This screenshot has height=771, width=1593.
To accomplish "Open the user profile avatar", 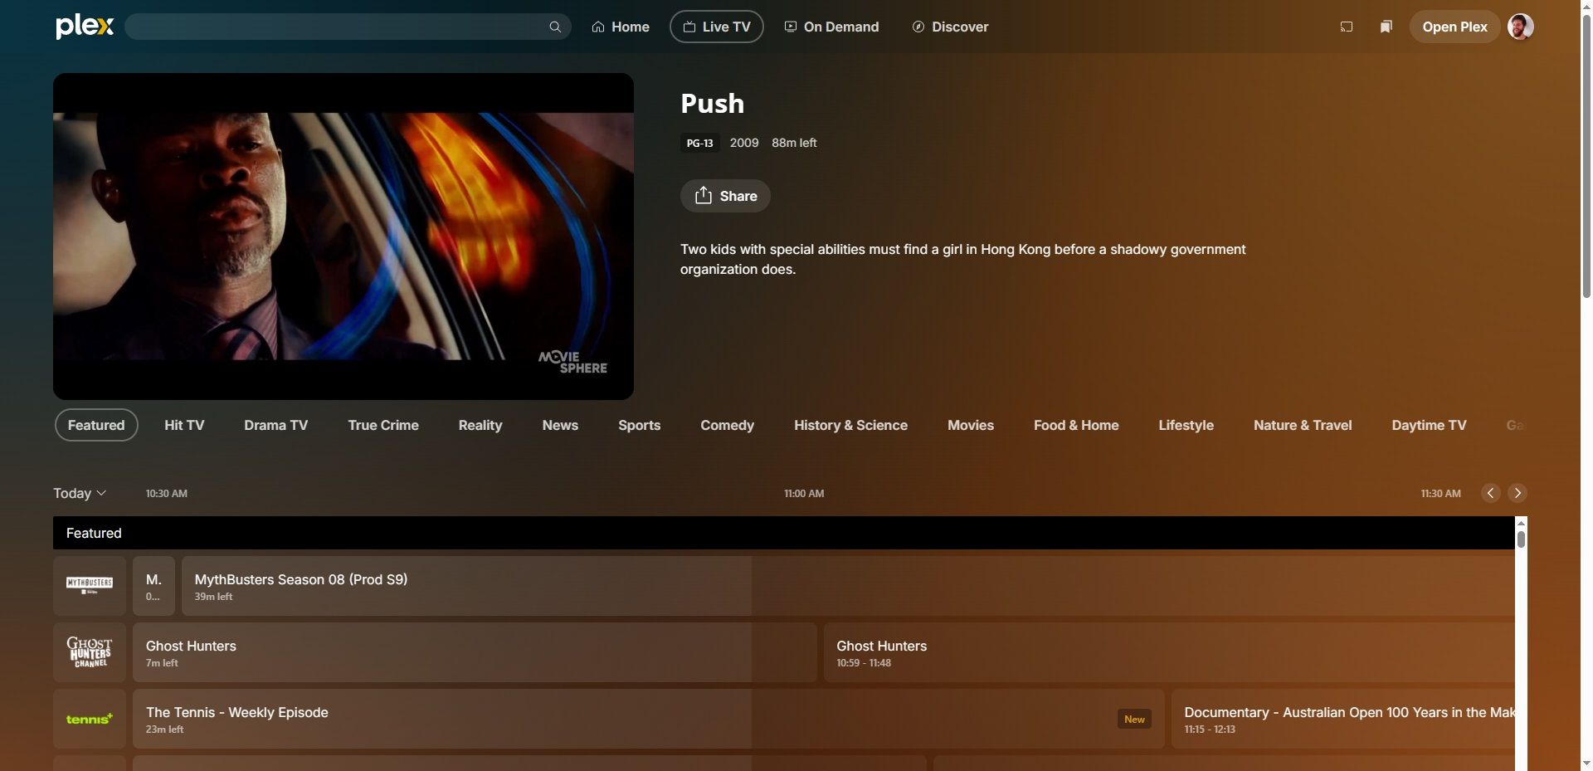I will coord(1520,27).
